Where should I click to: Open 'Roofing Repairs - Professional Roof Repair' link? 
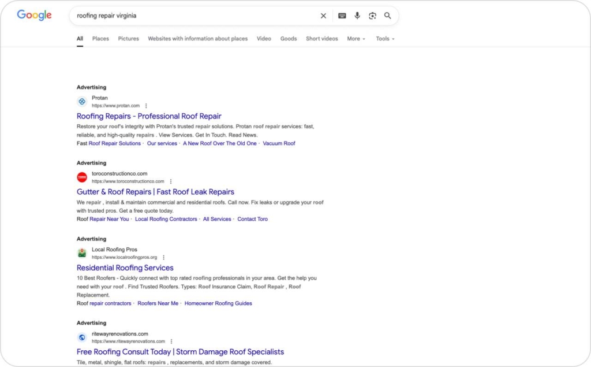click(149, 116)
